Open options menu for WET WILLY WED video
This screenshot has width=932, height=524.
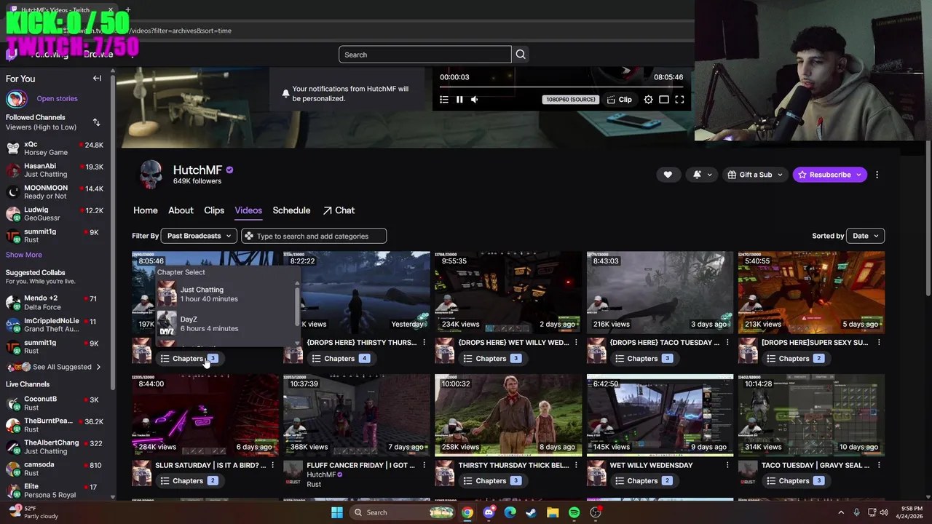(575, 342)
